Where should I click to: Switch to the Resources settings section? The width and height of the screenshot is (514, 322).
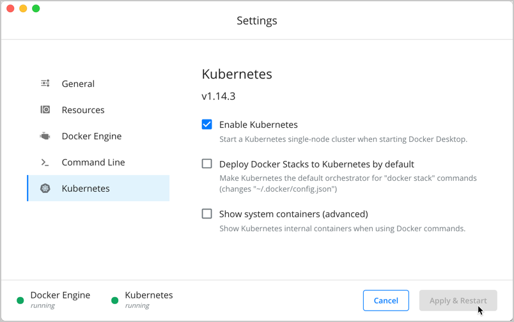point(83,110)
